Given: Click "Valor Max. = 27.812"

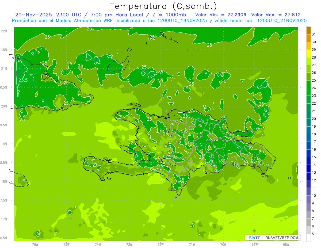Looking at the screenshot, I should (276, 15).
